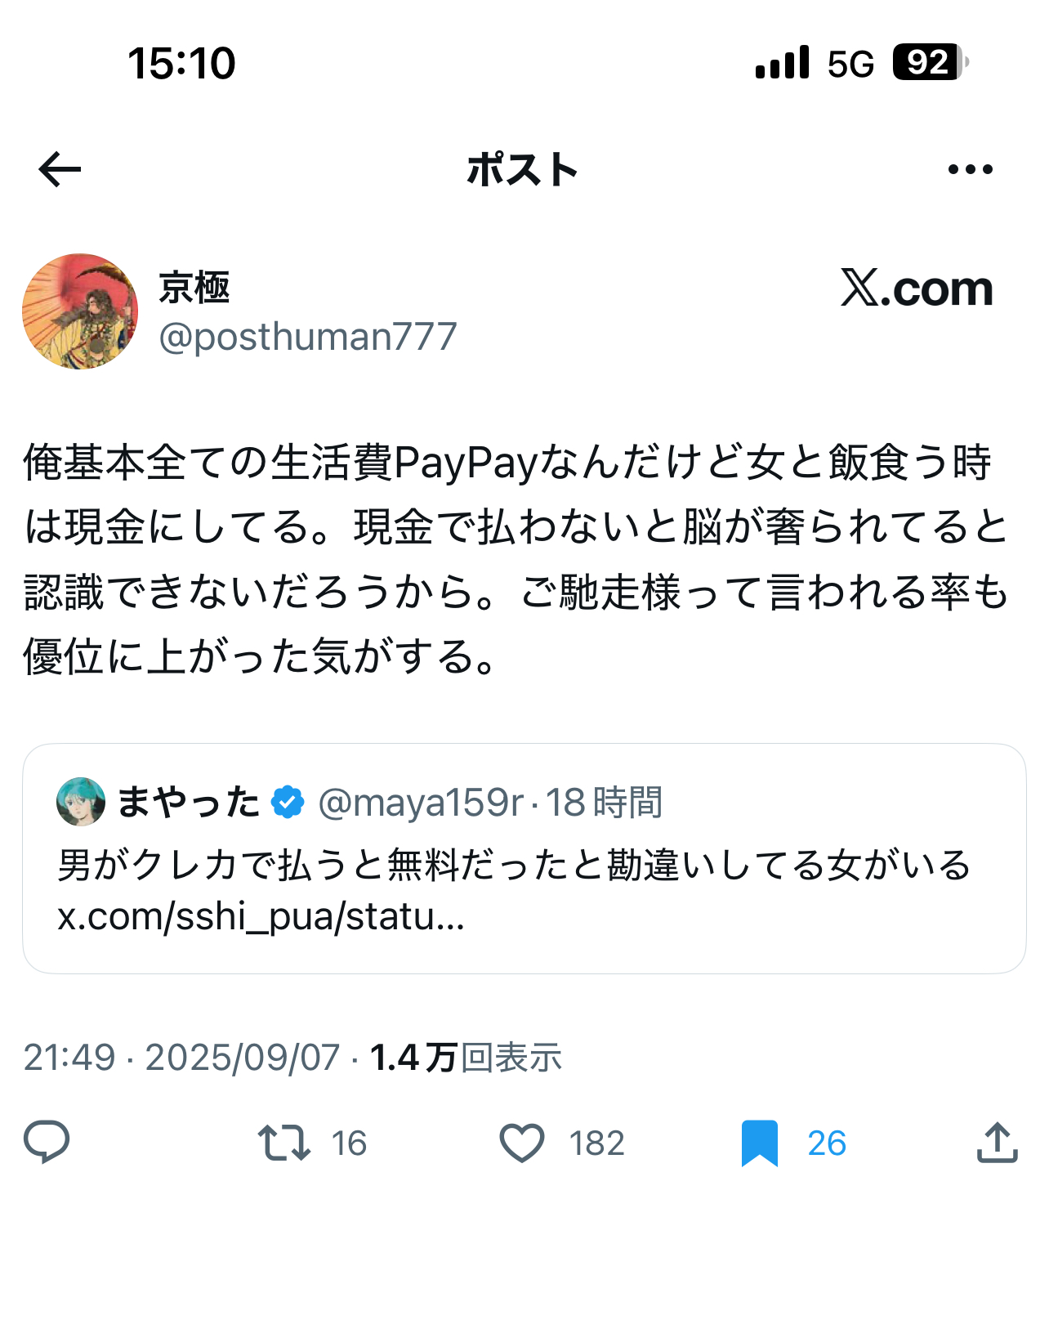The width and height of the screenshot is (1049, 1320).
Task: Open the repost count 16
Action: pyautogui.click(x=349, y=1143)
